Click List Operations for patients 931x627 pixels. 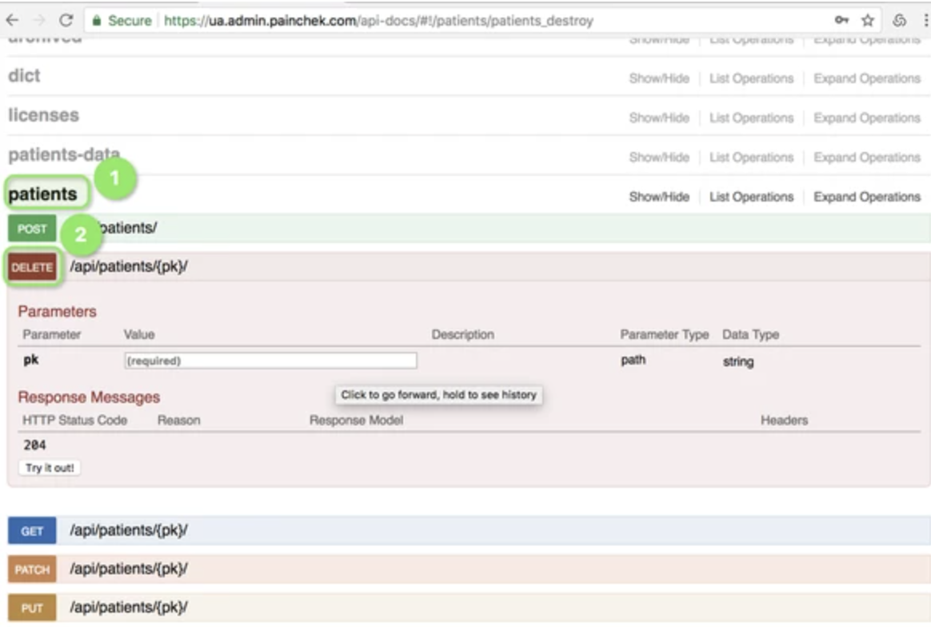751,197
